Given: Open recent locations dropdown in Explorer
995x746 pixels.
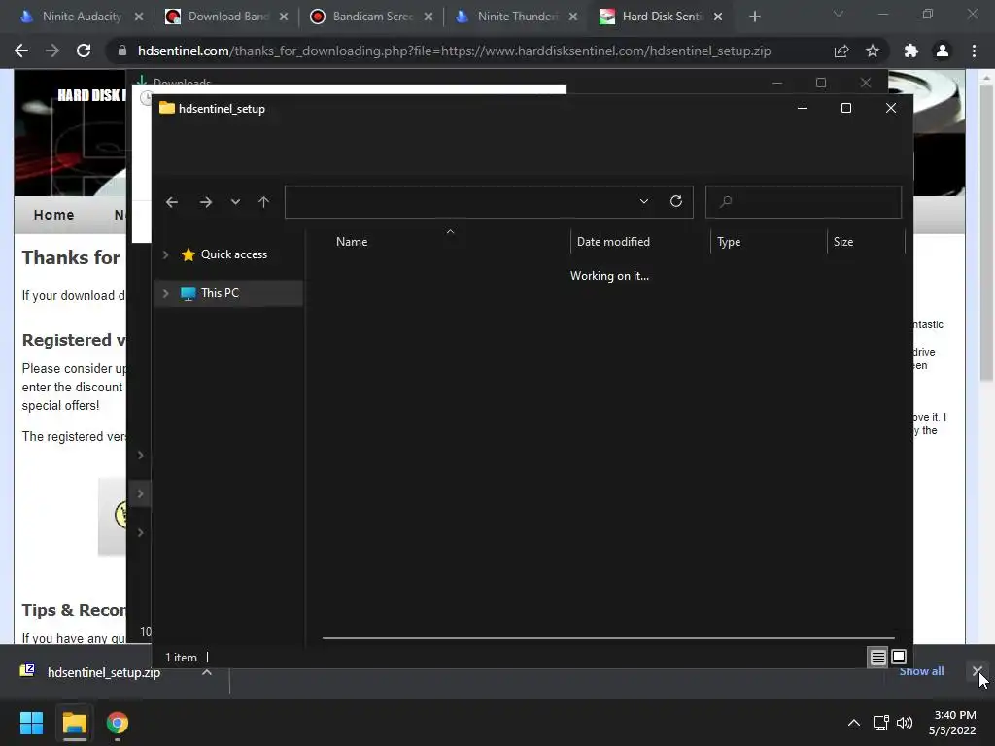Looking at the screenshot, I should 235,202.
